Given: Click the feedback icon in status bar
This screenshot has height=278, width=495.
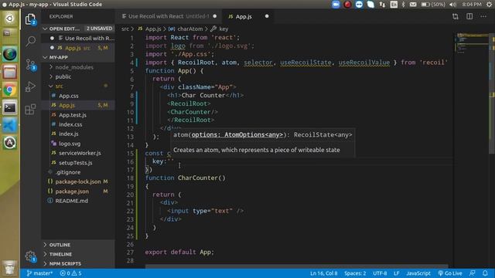Looking at the screenshot, I should (473, 273).
